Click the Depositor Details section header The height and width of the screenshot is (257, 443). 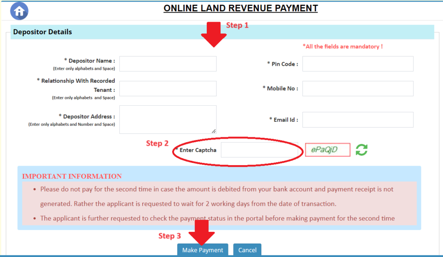click(x=42, y=32)
